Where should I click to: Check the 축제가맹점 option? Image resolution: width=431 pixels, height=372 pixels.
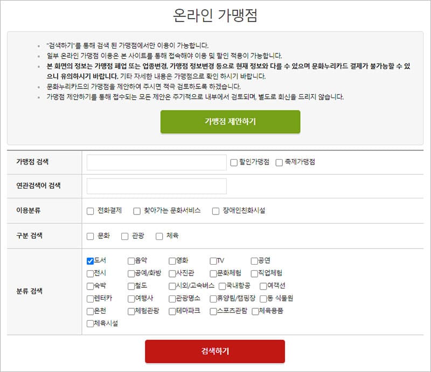pyautogui.click(x=279, y=162)
